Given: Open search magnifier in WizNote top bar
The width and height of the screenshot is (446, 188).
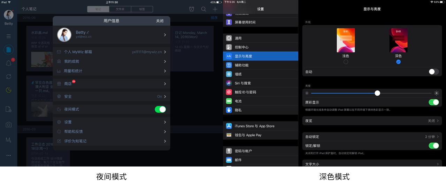Looking at the screenshot, I should pyautogui.click(x=203, y=9).
